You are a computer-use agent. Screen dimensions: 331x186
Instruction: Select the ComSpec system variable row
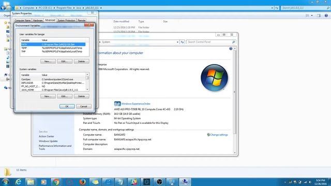point(53,80)
